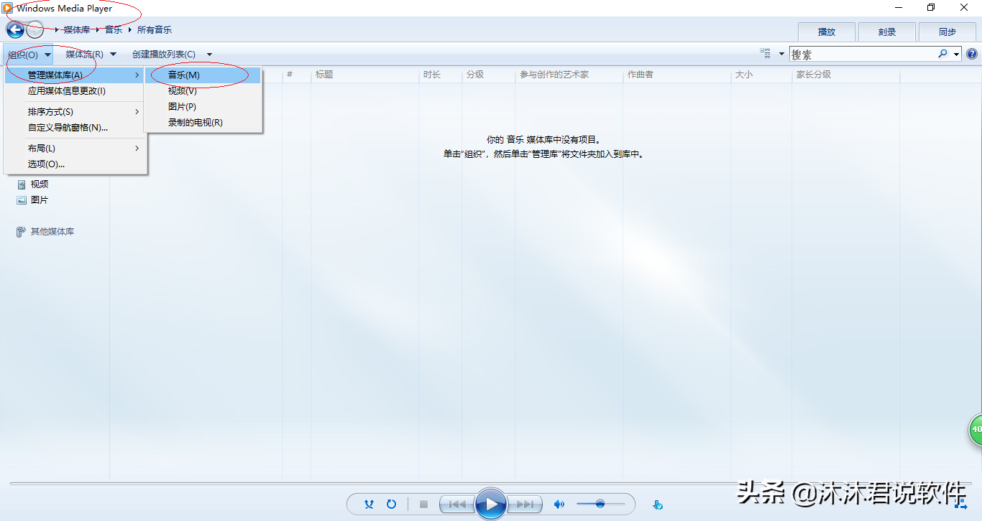The image size is (982, 521).
Task: Open 选项(O)... from the menu
Action: coord(75,164)
